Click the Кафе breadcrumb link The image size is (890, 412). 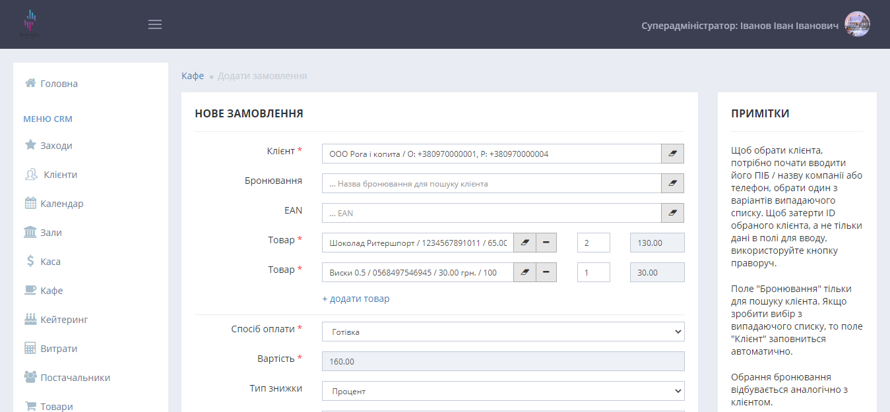click(x=193, y=76)
